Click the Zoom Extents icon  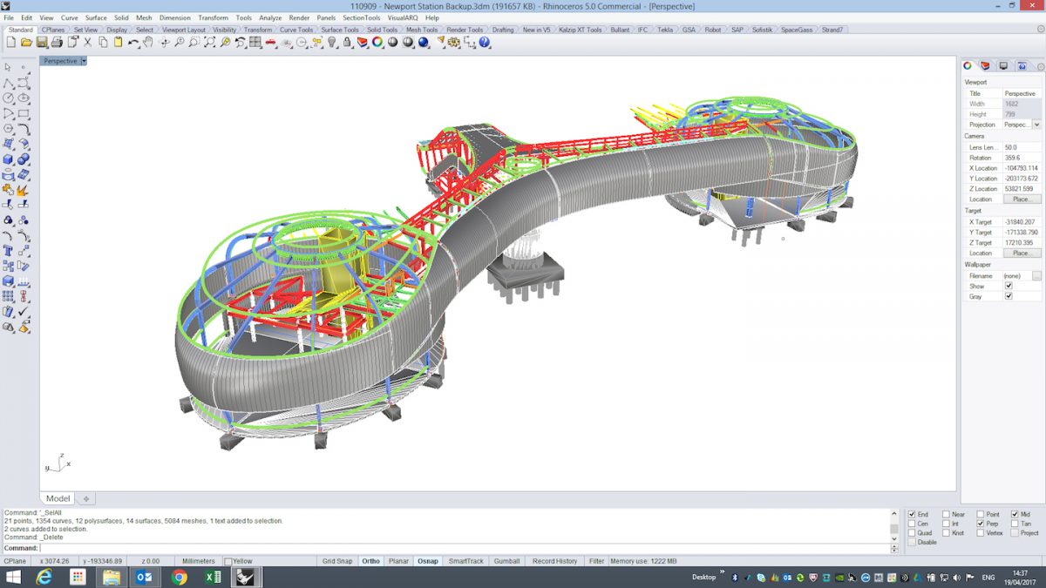(x=209, y=42)
